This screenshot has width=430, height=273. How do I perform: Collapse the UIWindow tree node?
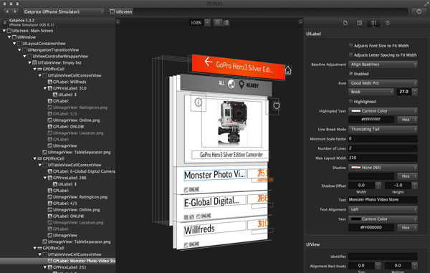9,37
